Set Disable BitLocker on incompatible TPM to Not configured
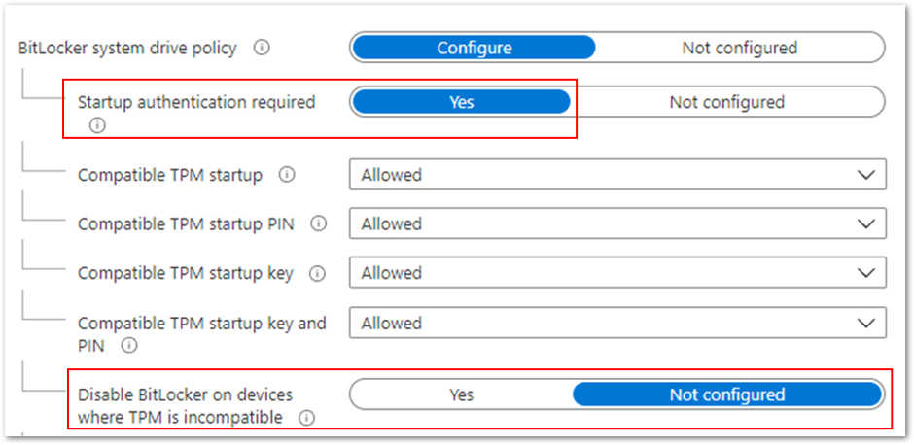Viewport: 914px width, 445px height. 726,394
